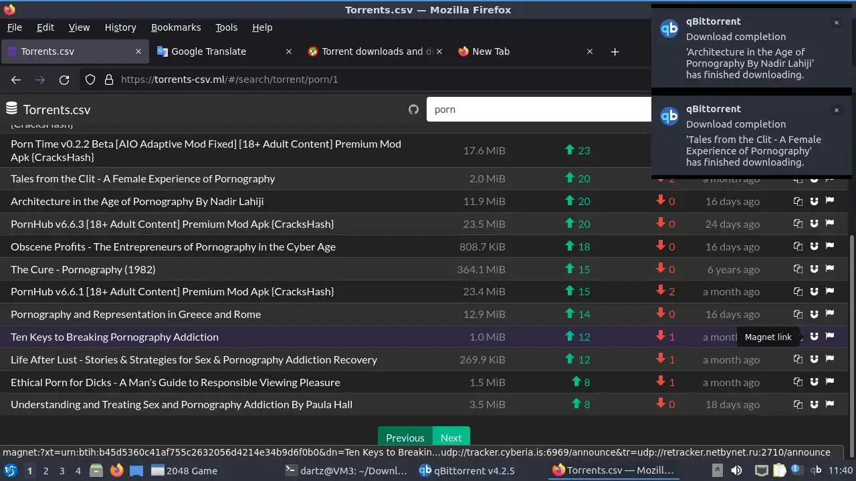Image resolution: width=856 pixels, height=481 pixels.
Task: Magnet icon for The Cure (1982) row
Action: pyautogui.click(x=814, y=269)
